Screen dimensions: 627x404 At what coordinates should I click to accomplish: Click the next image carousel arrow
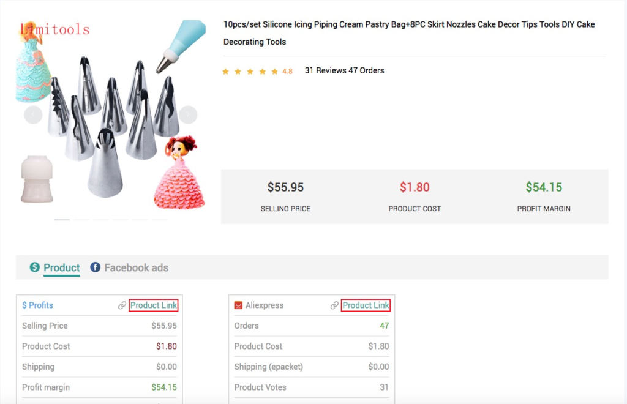pyautogui.click(x=188, y=114)
